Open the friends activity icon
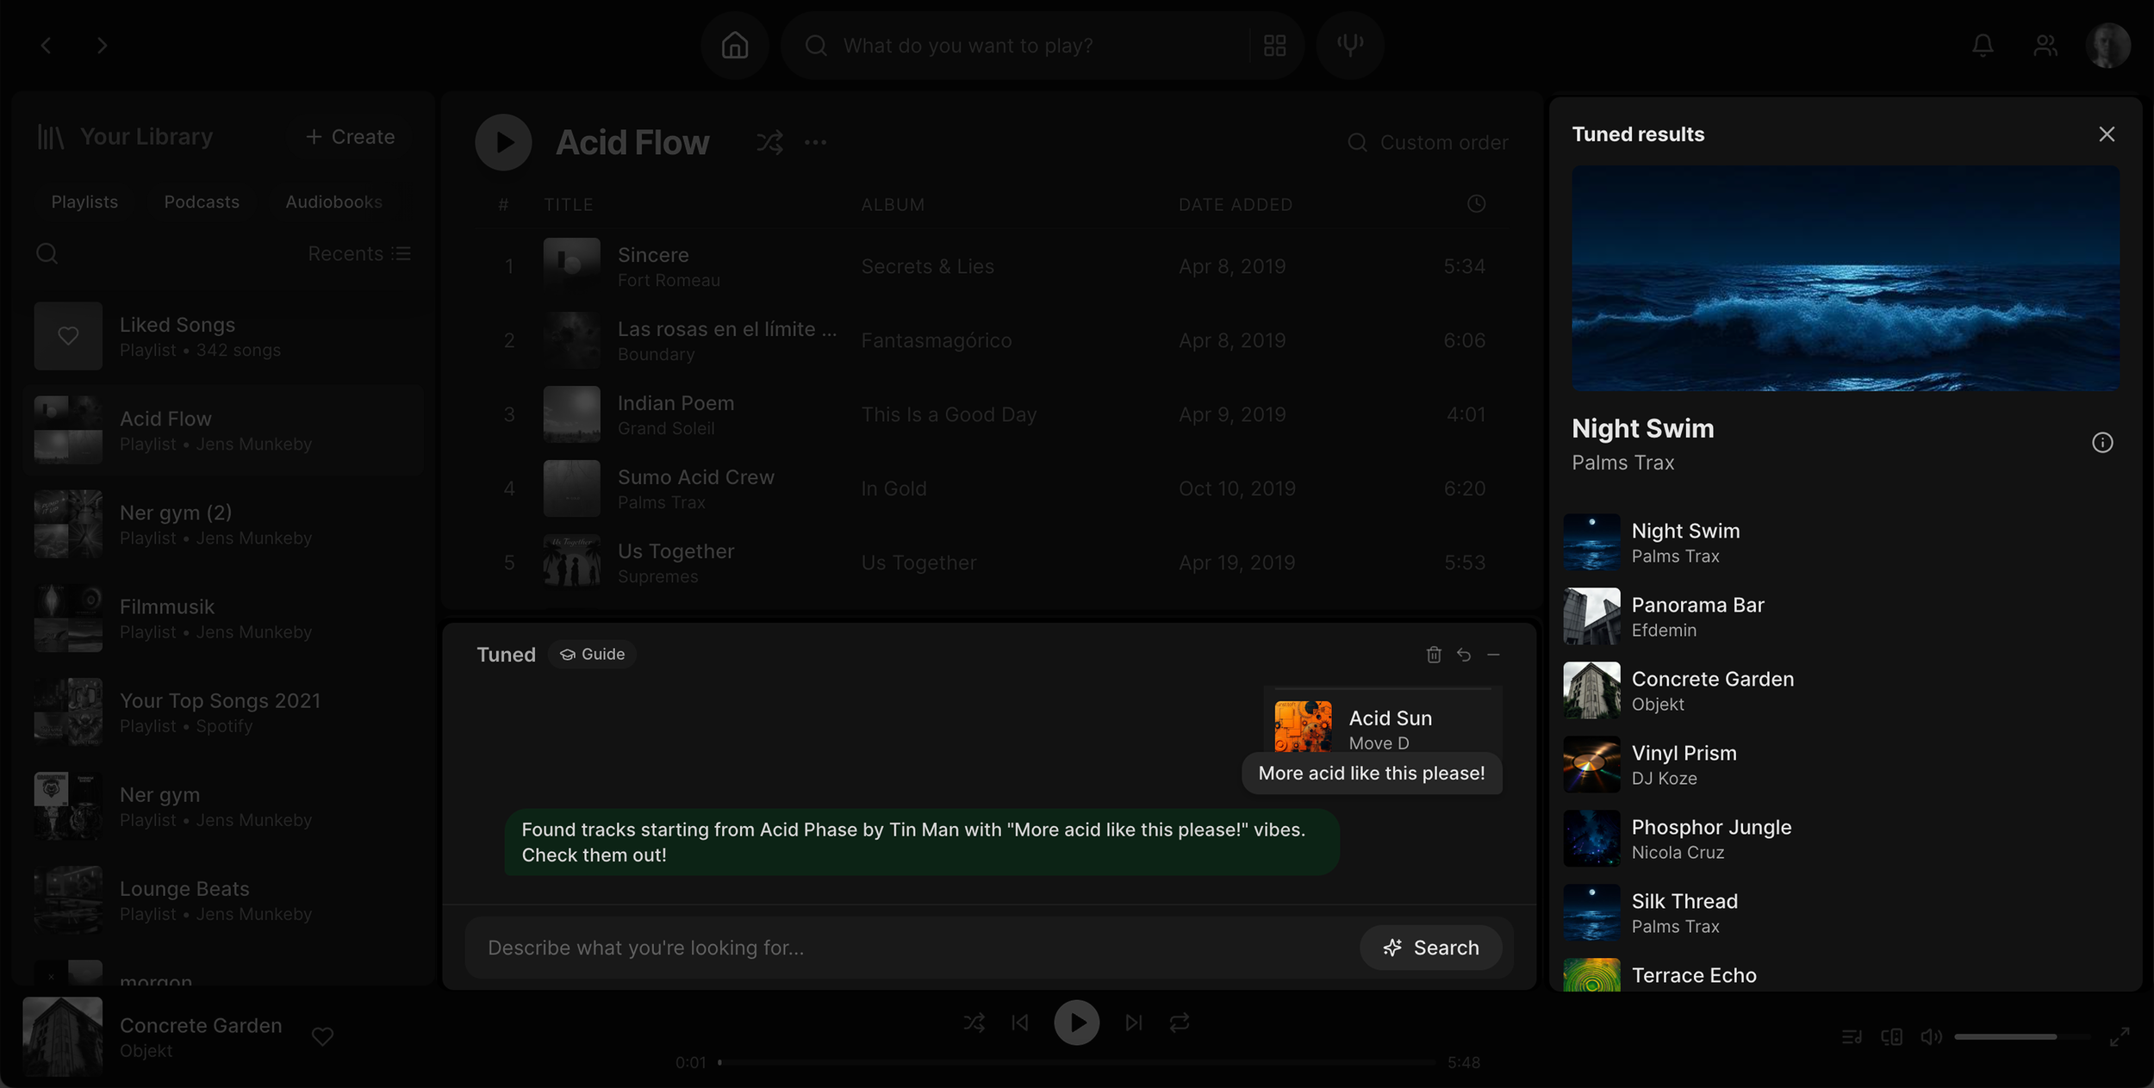The height and width of the screenshot is (1088, 2154). pyautogui.click(x=2045, y=46)
